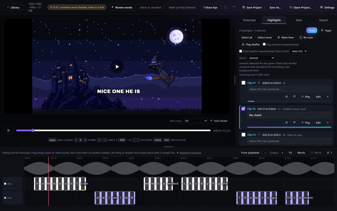Screen dimensions: 337x211
Task: Click Mark as checked
Action: click(151, 7)
